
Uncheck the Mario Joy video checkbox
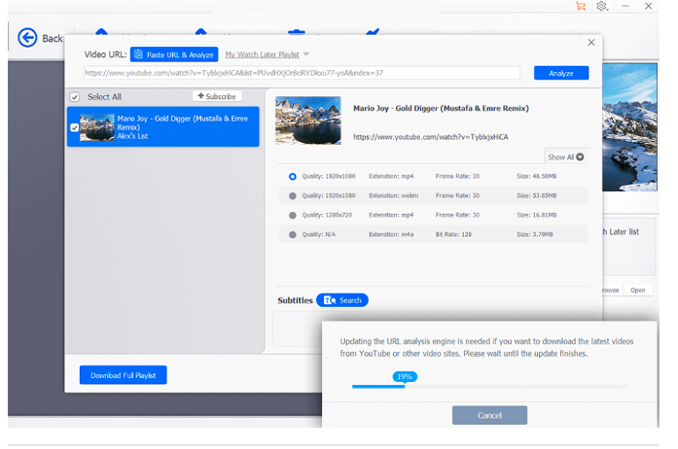pyautogui.click(x=74, y=127)
